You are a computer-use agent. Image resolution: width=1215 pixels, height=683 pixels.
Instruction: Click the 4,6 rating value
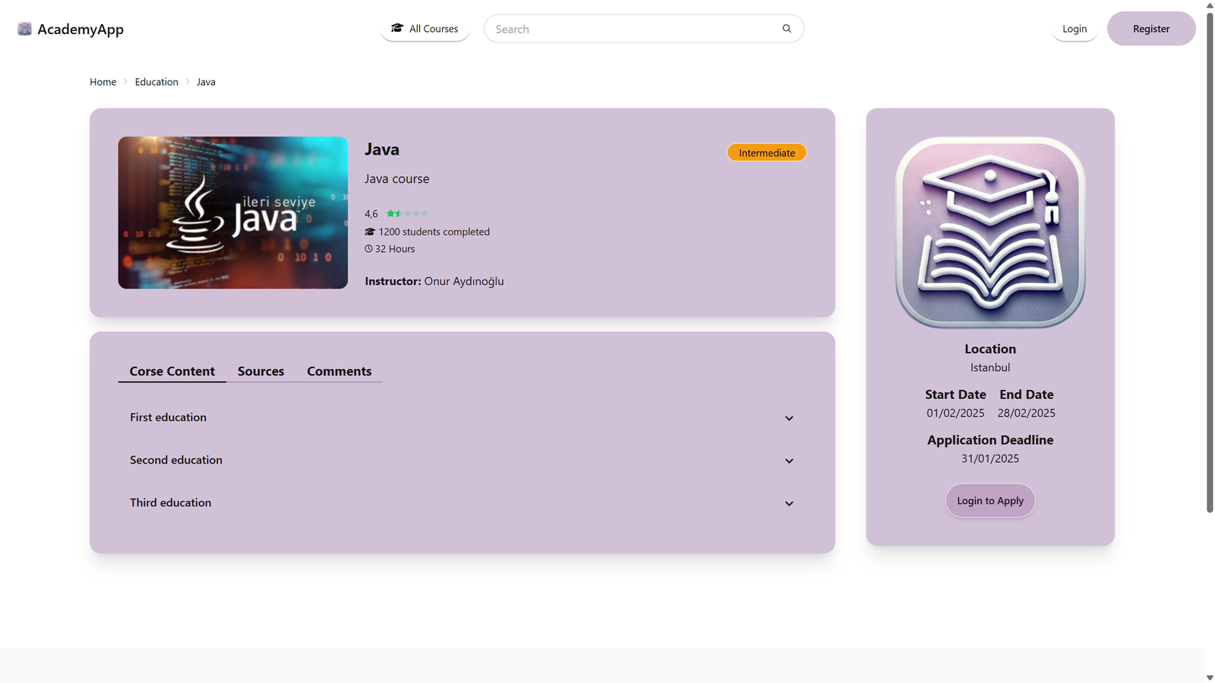tap(371, 214)
